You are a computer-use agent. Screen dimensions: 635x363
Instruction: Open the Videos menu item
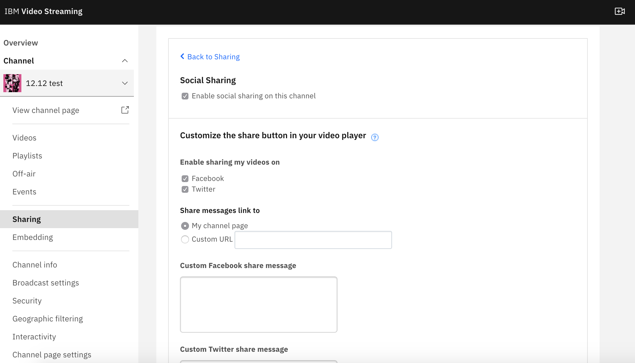point(24,138)
